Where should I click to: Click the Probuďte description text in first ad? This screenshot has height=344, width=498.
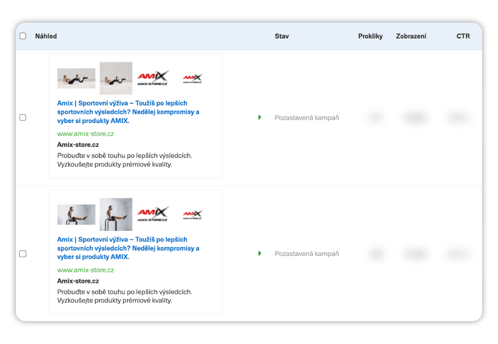click(x=125, y=160)
